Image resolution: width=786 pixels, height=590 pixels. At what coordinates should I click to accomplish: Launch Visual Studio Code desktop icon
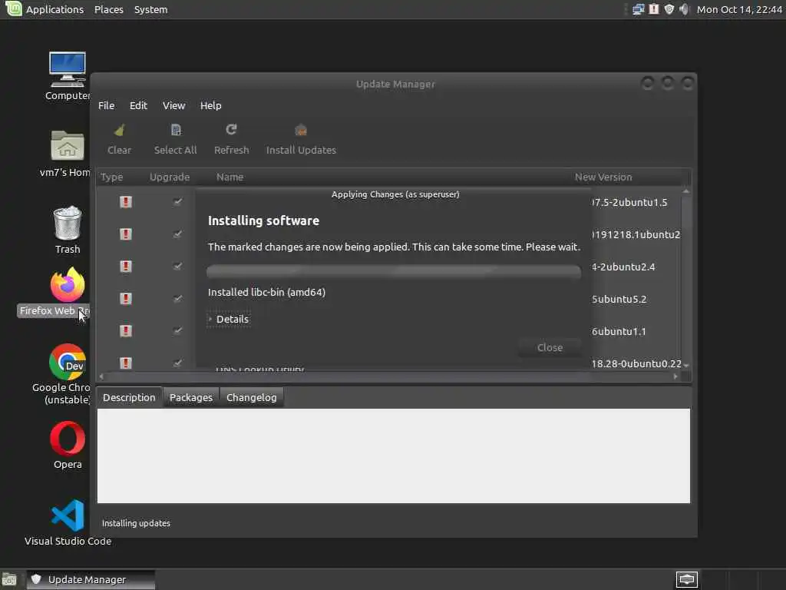click(x=68, y=515)
